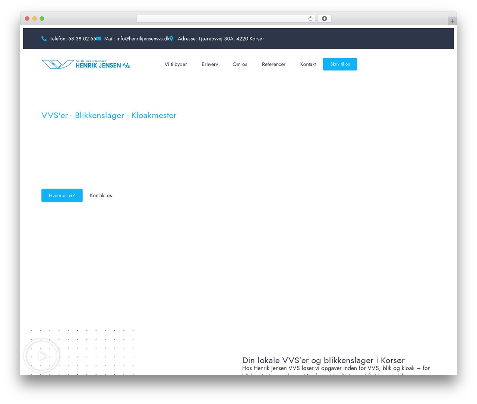Open address Tjærebyvej 30A, 4220 Korsør
This screenshot has height=404, width=477.
(x=221, y=38)
